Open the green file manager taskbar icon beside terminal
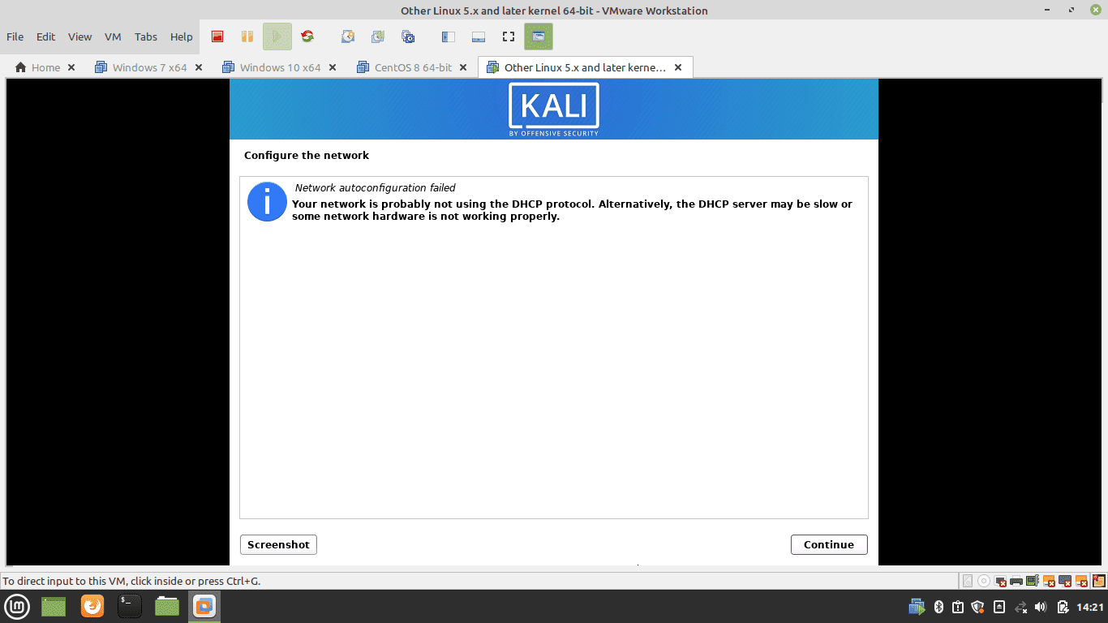The height and width of the screenshot is (623, 1108). pyautogui.click(x=167, y=606)
